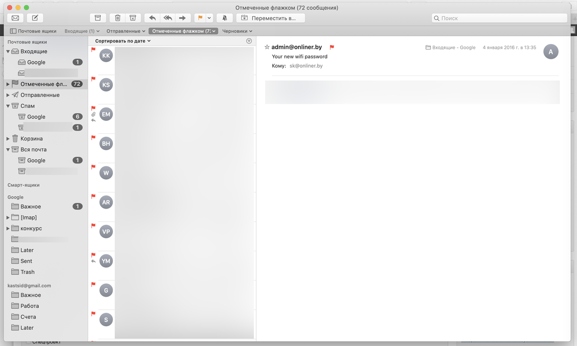The height and width of the screenshot is (346, 577).
Task: Click the Входящие - Google mailbox label
Action: tap(451, 47)
